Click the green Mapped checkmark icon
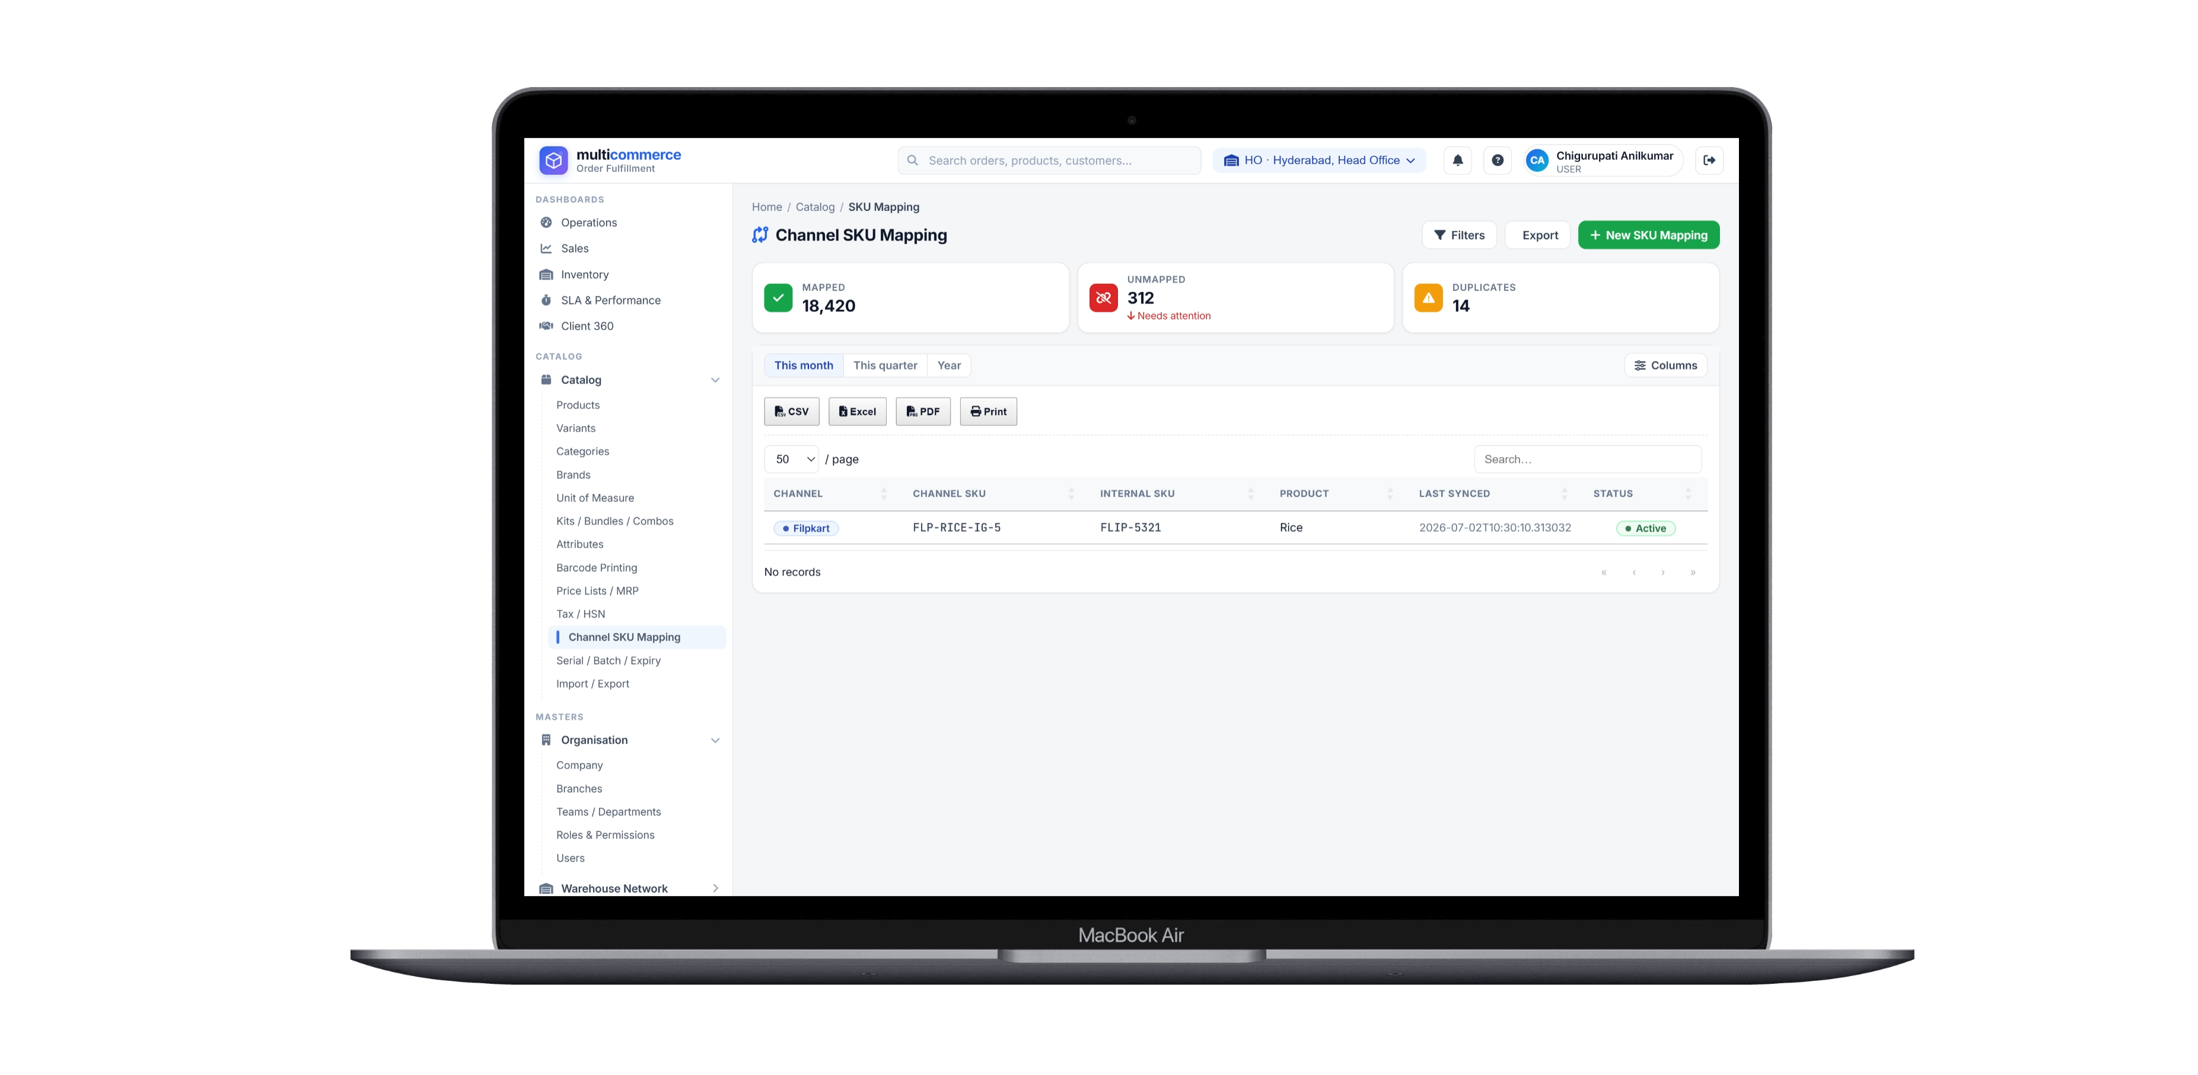The height and width of the screenshot is (1075, 2198). point(778,297)
